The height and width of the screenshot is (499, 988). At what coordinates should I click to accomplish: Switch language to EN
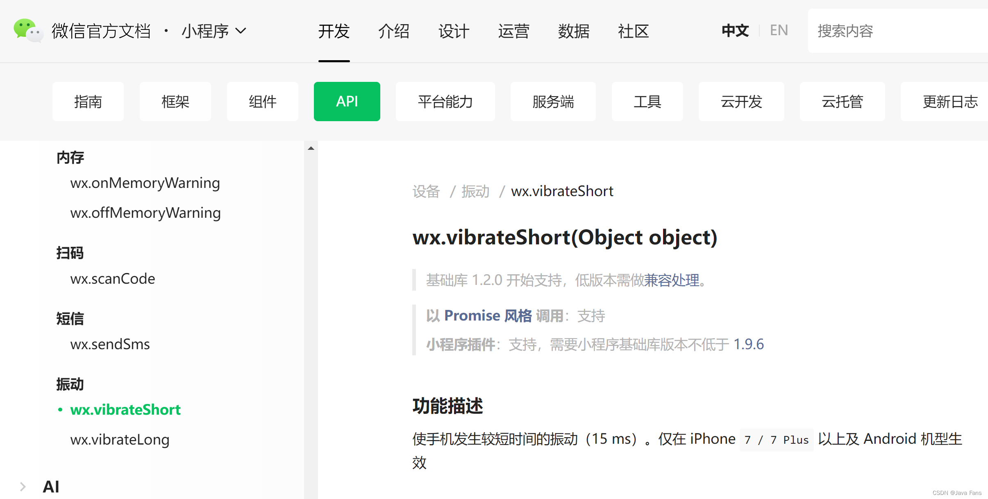779,31
